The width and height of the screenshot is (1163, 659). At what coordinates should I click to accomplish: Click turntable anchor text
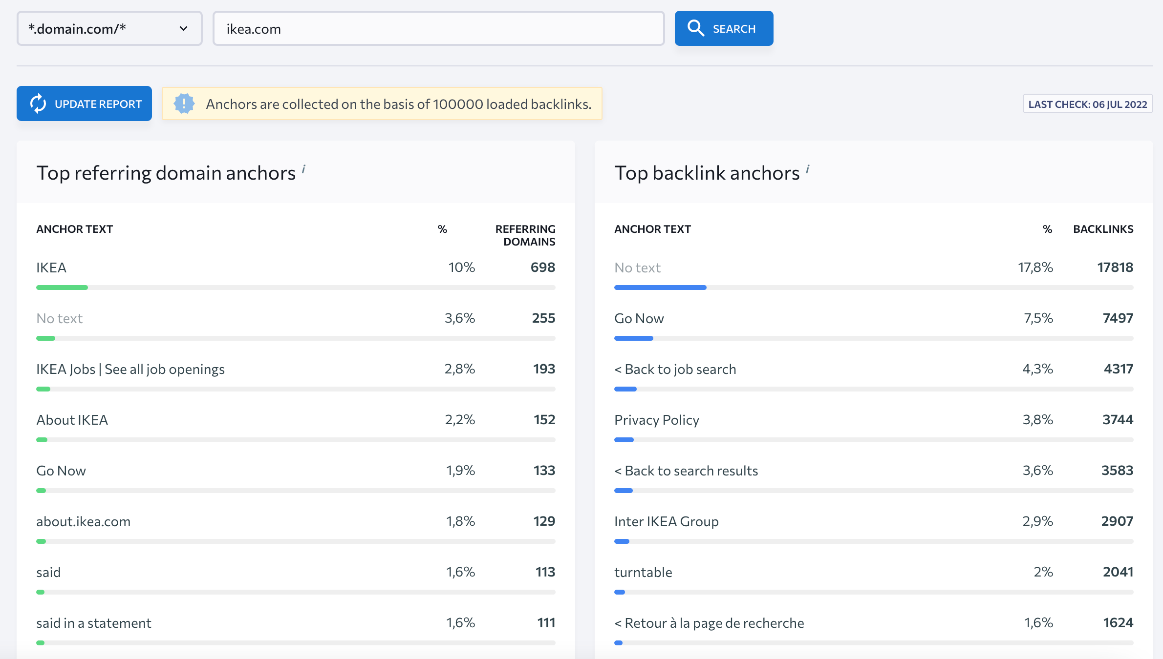click(643, 572)
